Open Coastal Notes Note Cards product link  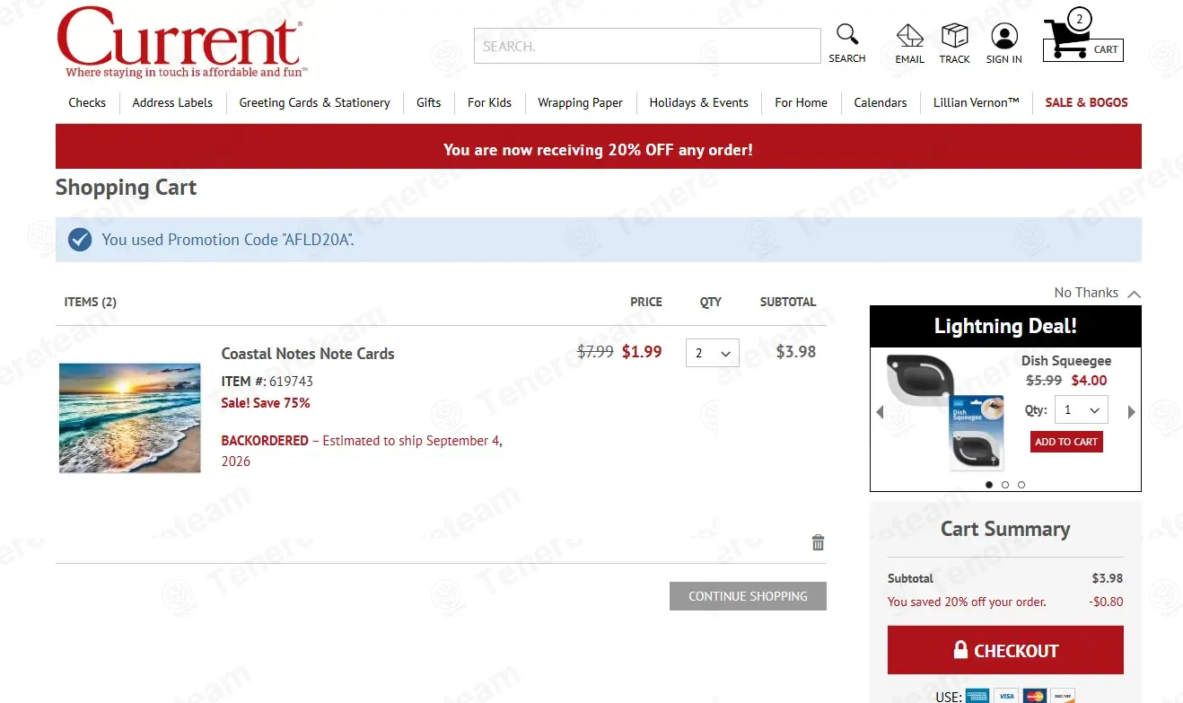point(308,354)
